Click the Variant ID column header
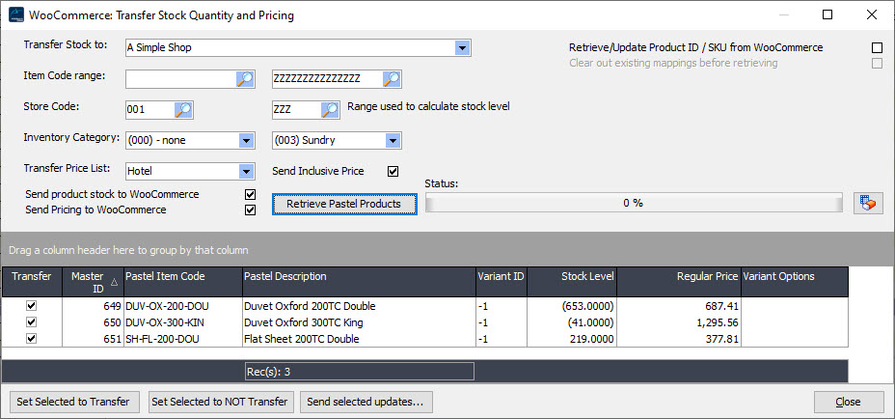 click(x=502, y=282)
